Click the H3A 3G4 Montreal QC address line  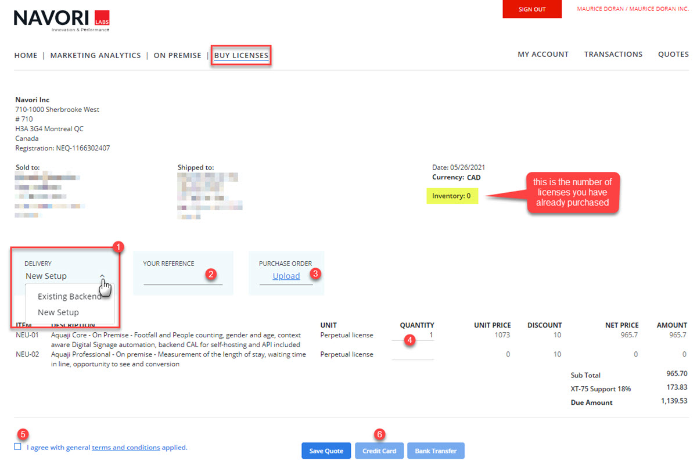49,129
